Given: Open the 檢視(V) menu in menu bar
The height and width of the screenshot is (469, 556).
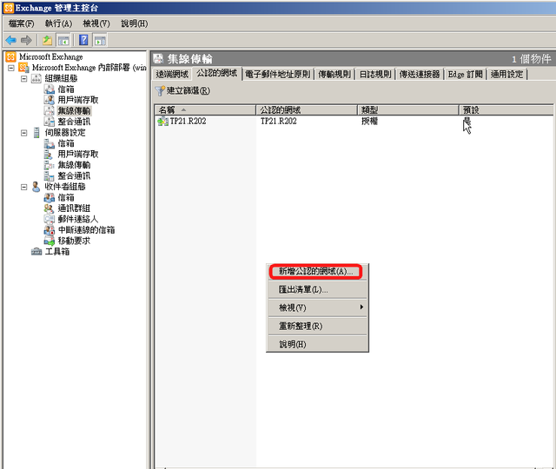Looking at the screenshot, I should 96,23.
